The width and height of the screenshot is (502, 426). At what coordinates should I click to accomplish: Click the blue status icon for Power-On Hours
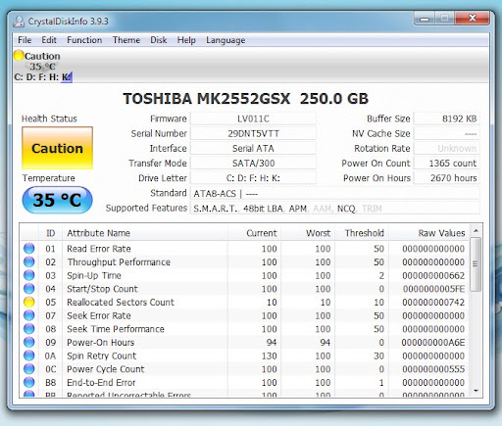click(x=28, y=342)
